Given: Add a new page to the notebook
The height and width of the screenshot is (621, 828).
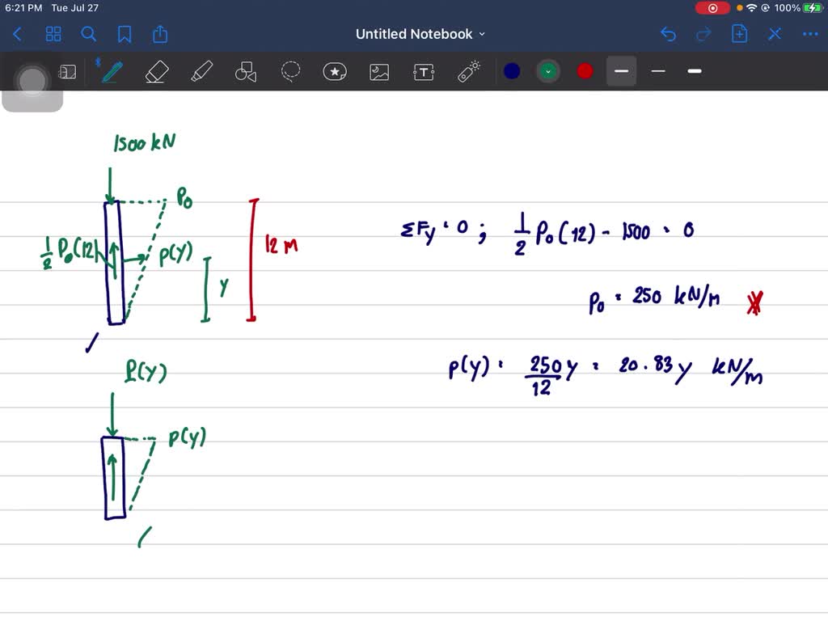Looking at the screenshot, I should click(x=739, y=34).
